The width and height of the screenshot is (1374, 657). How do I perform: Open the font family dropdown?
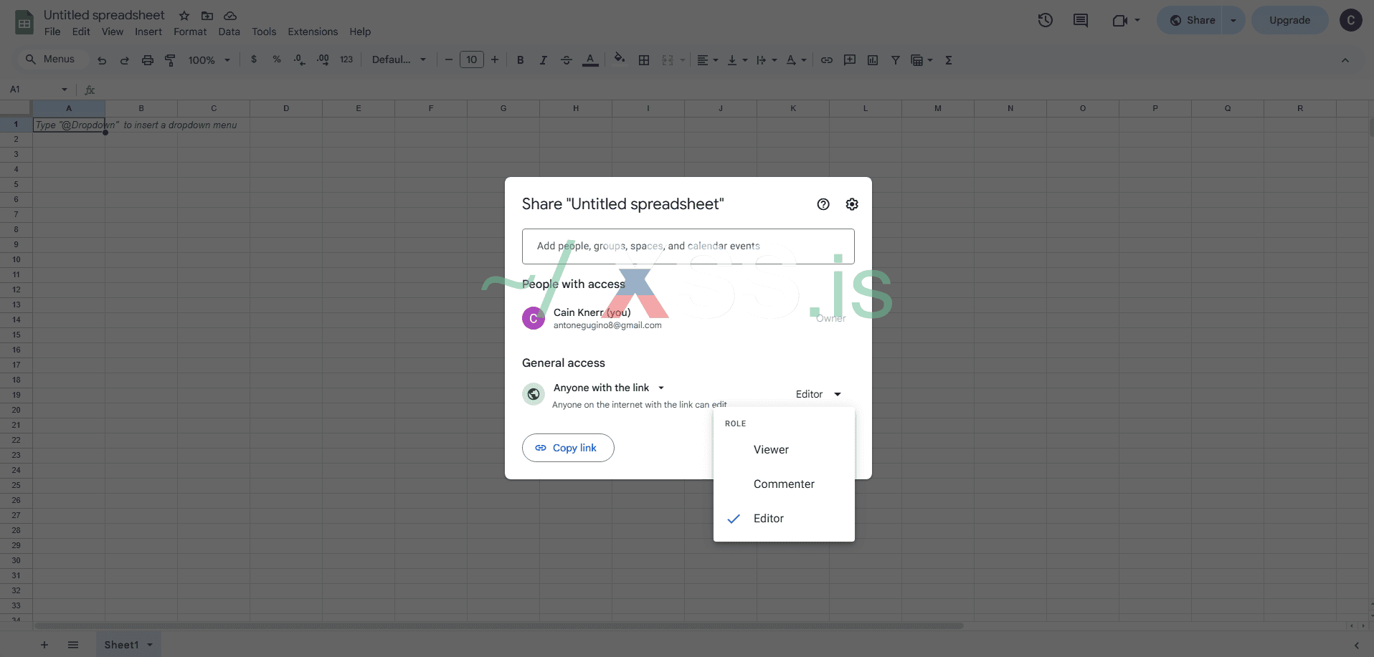point(399,59)
